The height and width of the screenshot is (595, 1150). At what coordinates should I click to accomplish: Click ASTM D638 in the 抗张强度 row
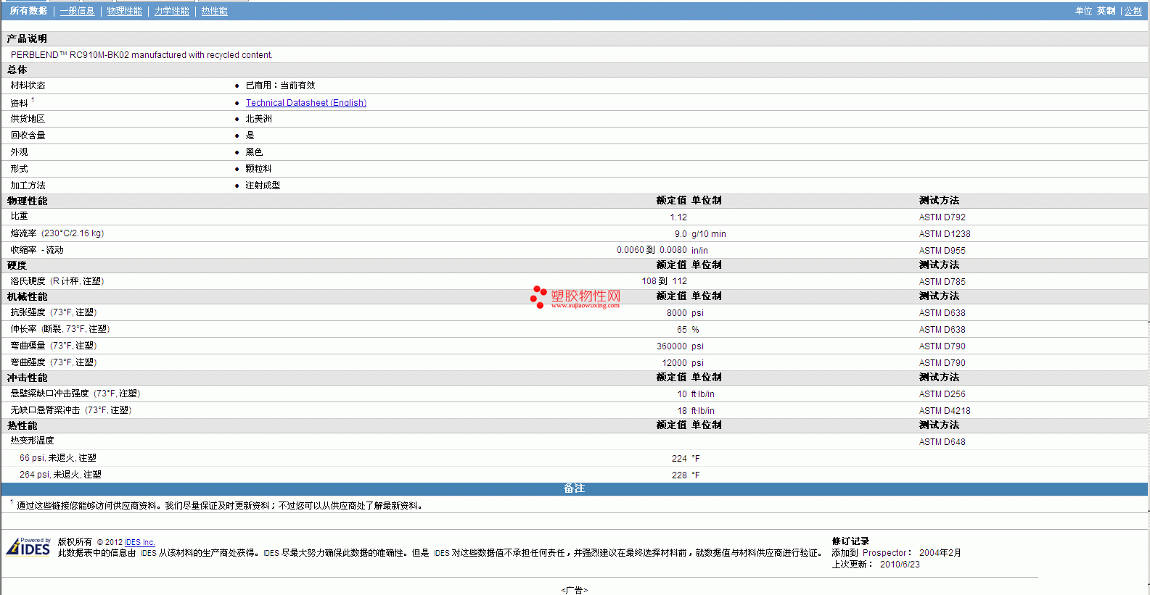[942, 313]
